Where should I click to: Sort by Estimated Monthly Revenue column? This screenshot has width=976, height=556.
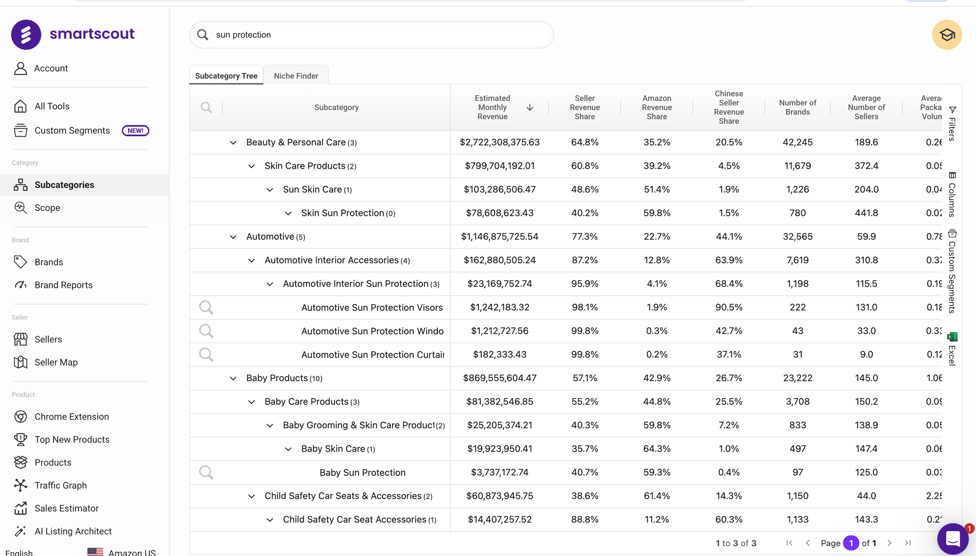pyautogui.click(x=492, y=107)
